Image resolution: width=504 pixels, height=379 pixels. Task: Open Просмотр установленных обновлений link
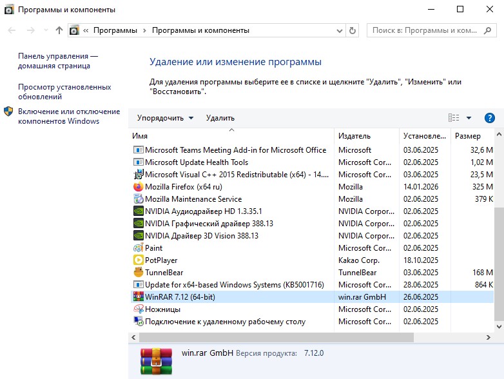coord(64,92)
